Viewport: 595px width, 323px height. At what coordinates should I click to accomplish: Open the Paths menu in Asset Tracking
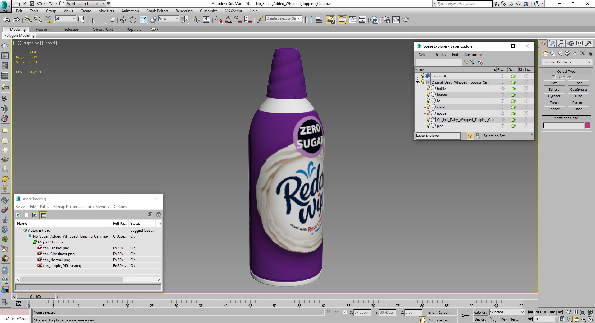[44, 207]
